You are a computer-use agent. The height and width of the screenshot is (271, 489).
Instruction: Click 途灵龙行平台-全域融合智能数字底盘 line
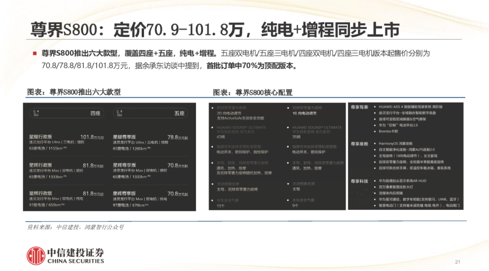point(407,113)
